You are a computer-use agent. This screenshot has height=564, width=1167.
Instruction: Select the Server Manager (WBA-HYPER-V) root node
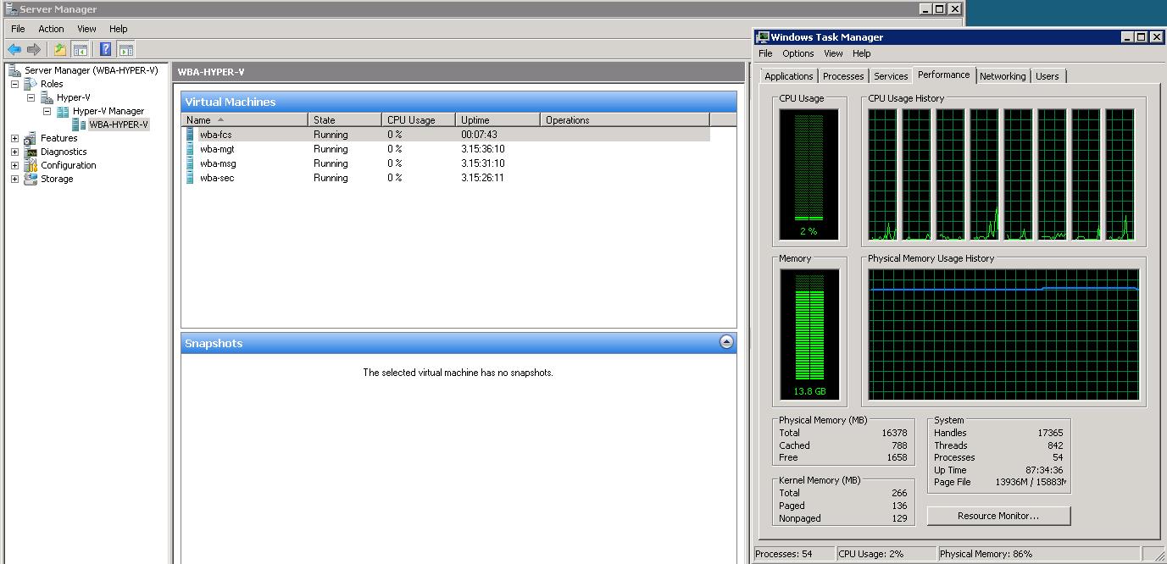coord(92,70)
